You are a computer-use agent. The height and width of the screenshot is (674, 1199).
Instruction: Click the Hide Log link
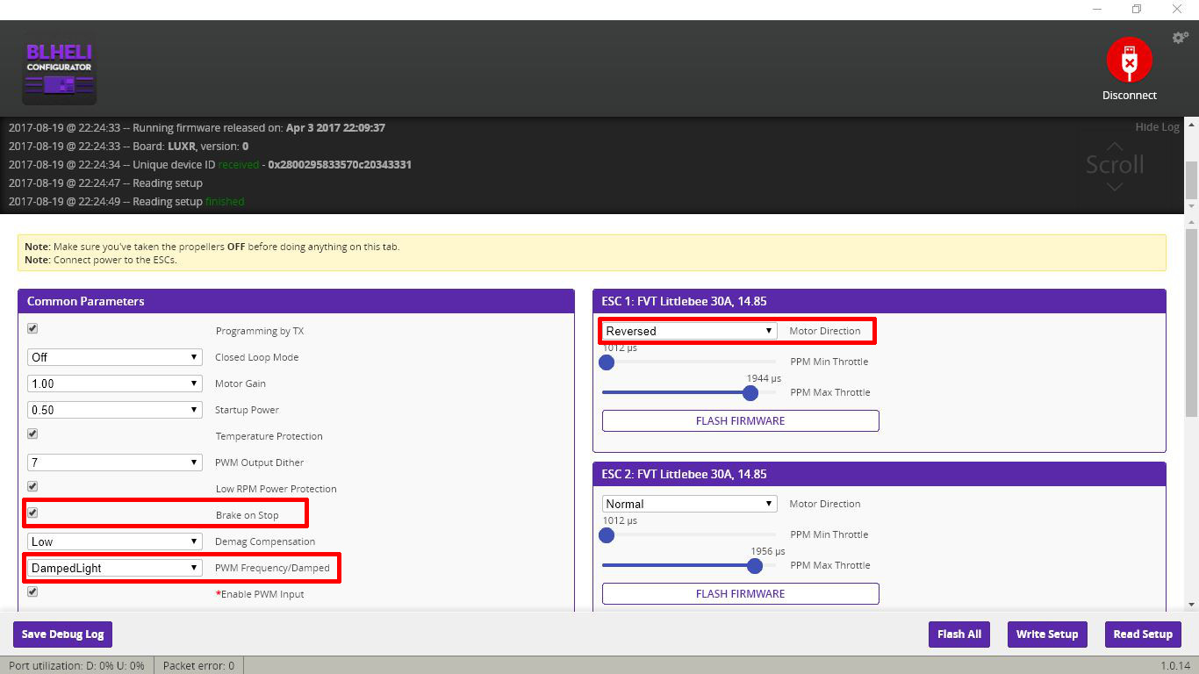click(x=1158, y=127)
